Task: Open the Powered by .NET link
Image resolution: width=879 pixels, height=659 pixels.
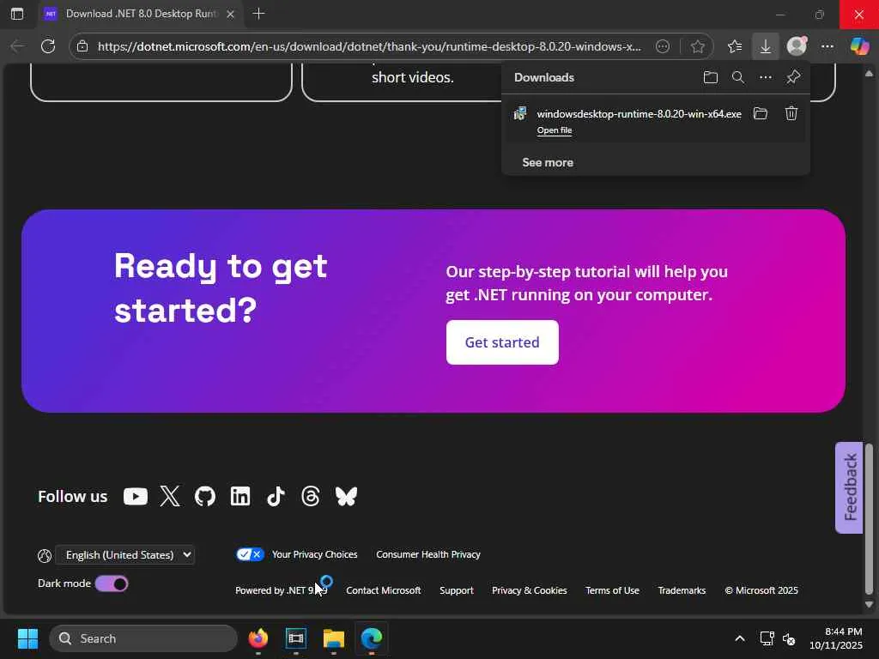Action: (x=281, y=590)
